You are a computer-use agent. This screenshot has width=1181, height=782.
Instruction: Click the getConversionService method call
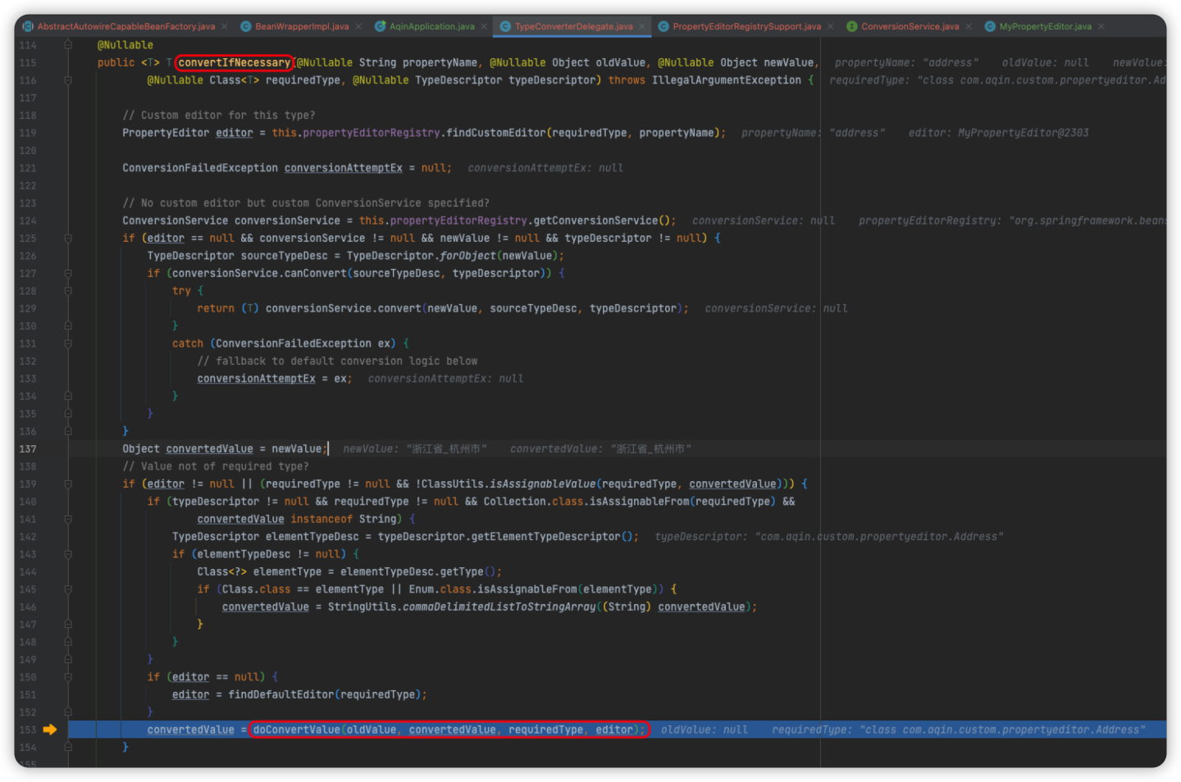pyautogui.click(x=595, y=221)
